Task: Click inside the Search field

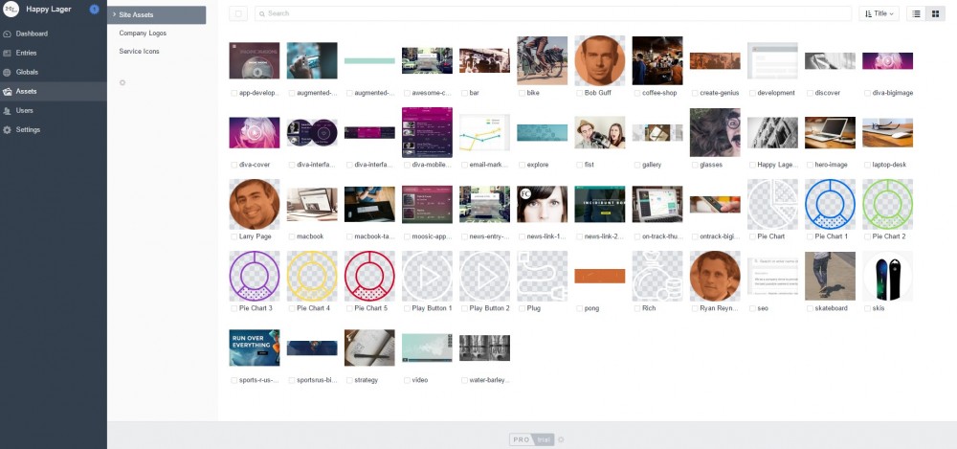Action: [x=553, y=13]
